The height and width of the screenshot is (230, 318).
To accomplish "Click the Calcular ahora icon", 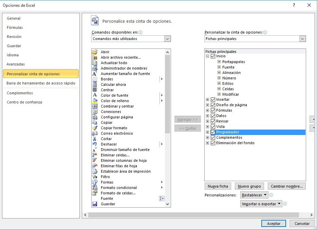I will click(x=95, y=84).
